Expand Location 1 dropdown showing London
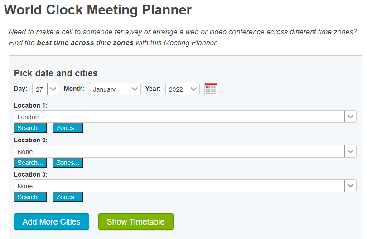This screenshot has width=367, height=239. tap(185, 117)
